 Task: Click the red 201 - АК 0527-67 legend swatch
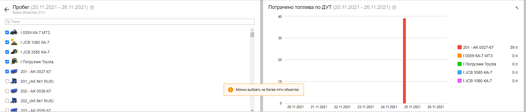[459, 47]
